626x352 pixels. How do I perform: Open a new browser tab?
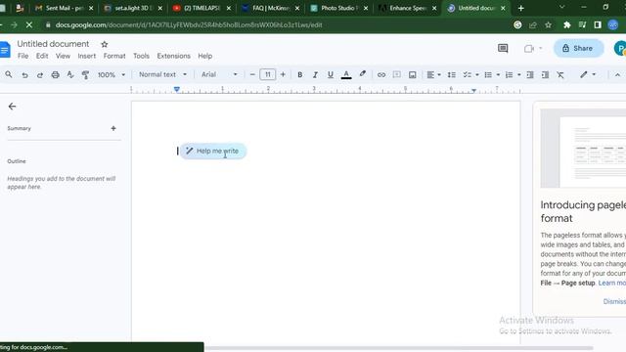[520, 8]
